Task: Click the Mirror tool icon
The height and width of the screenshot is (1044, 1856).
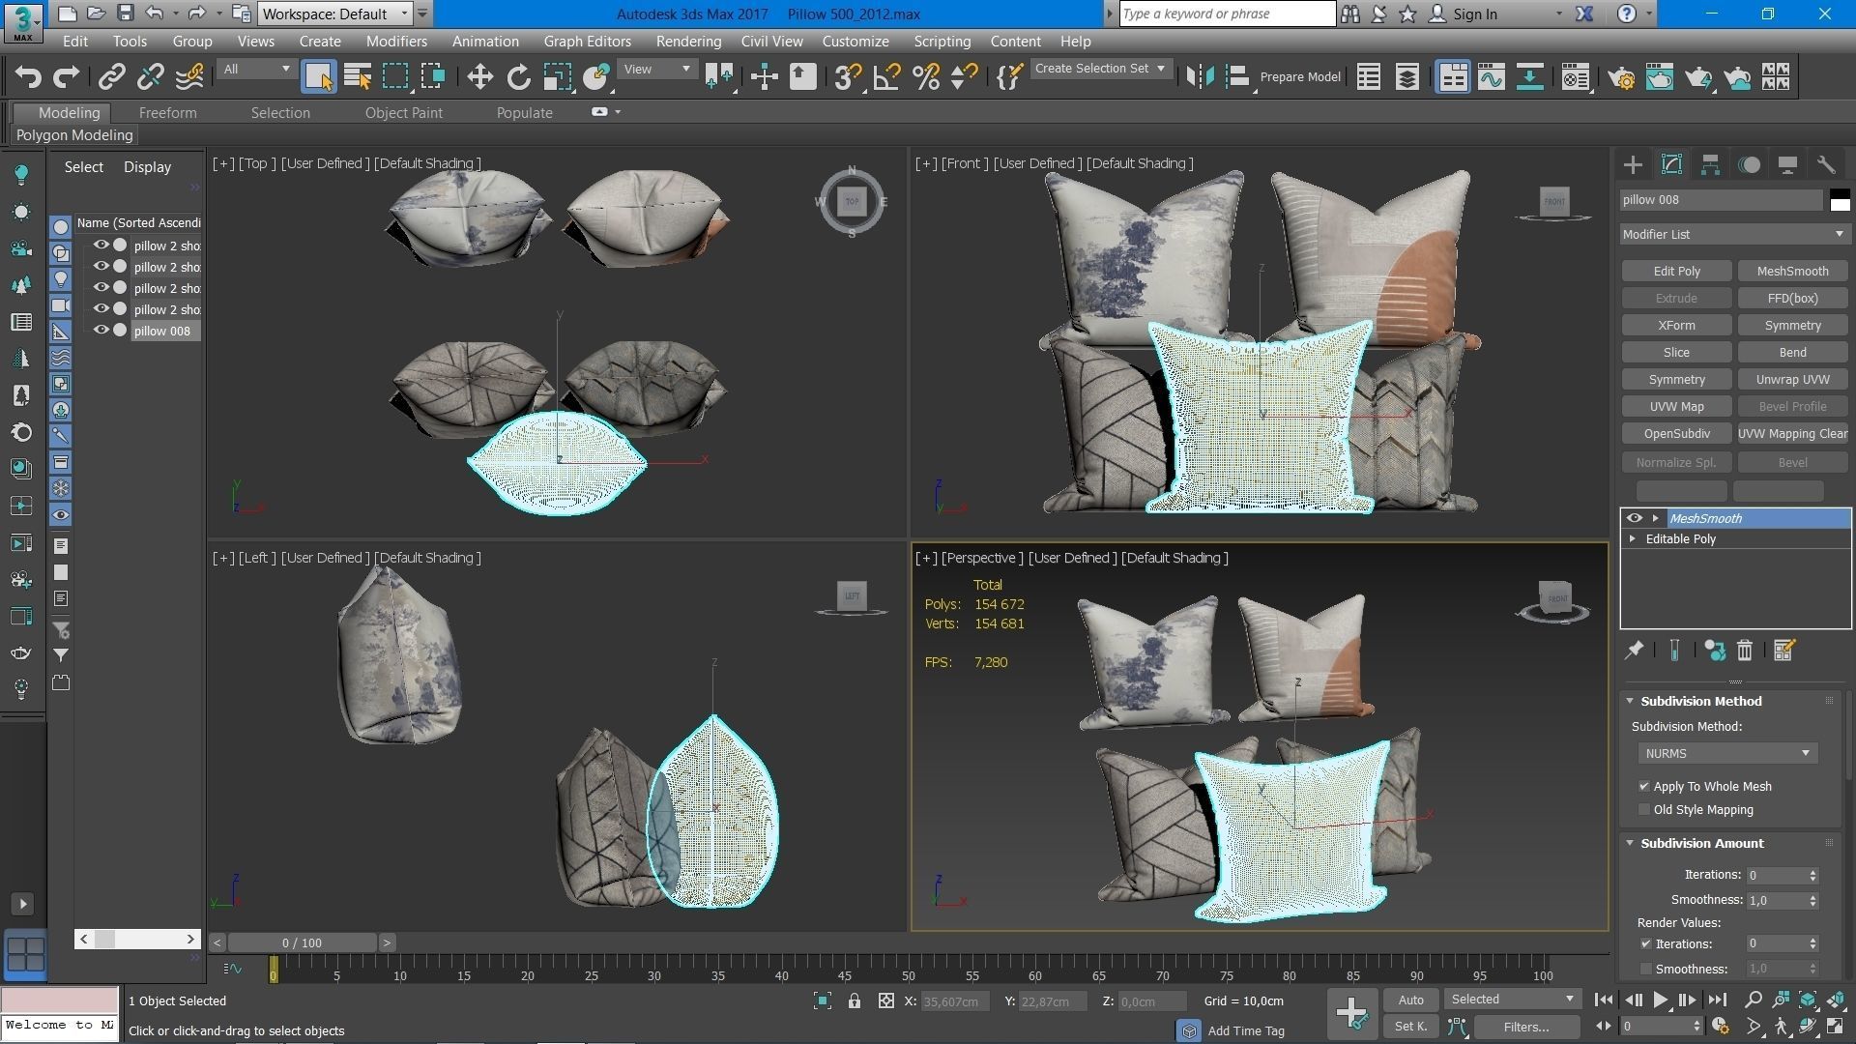Action: (x=1200, y=77)
